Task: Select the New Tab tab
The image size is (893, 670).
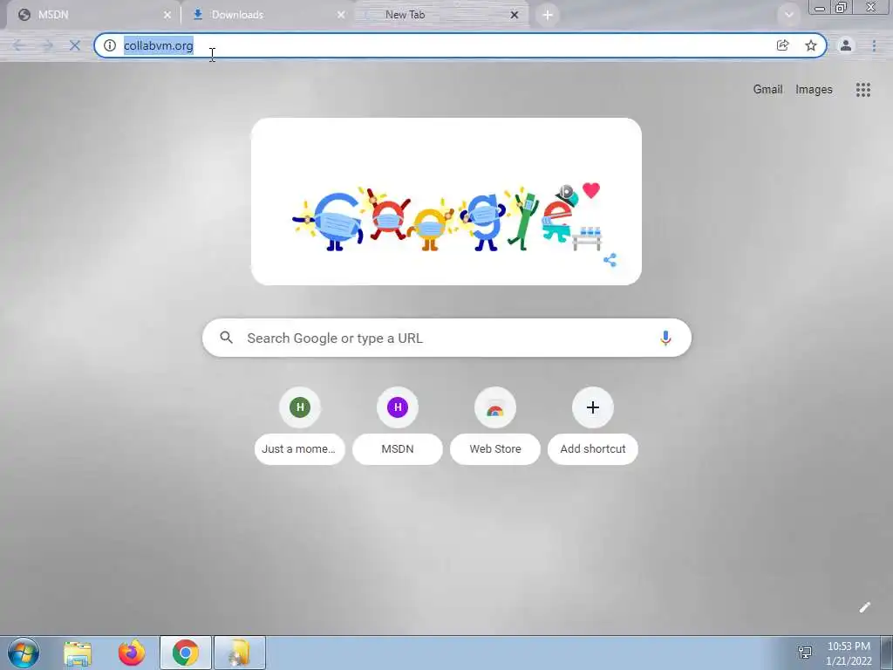Action: coord(441,15)
